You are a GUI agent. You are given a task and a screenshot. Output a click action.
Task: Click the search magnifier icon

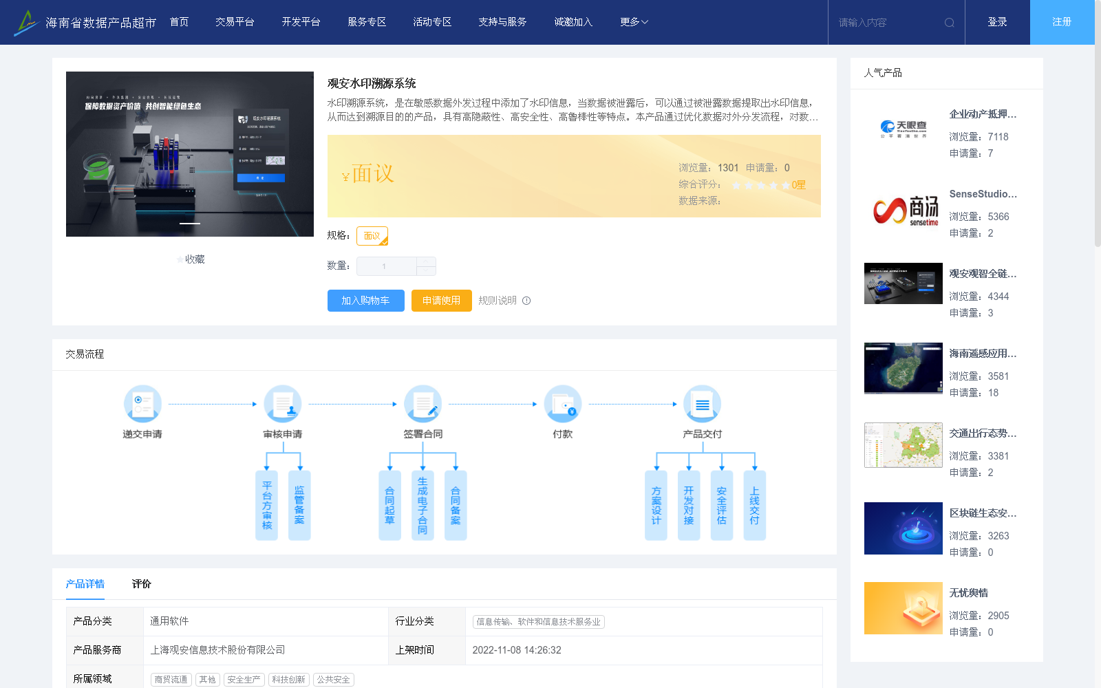(x=950, y=23)
